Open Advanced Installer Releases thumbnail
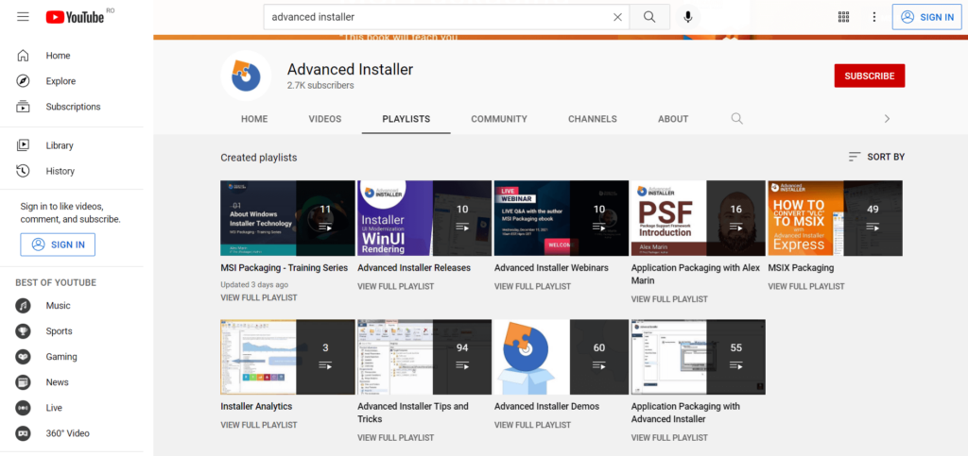Image resolution: width=968 pixels, height=456 pixels. (x=424, y=218)
